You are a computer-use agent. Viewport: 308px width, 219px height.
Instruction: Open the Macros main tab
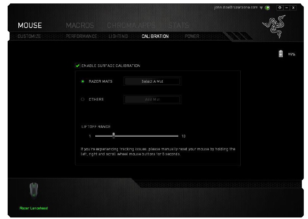coord(80,25)
